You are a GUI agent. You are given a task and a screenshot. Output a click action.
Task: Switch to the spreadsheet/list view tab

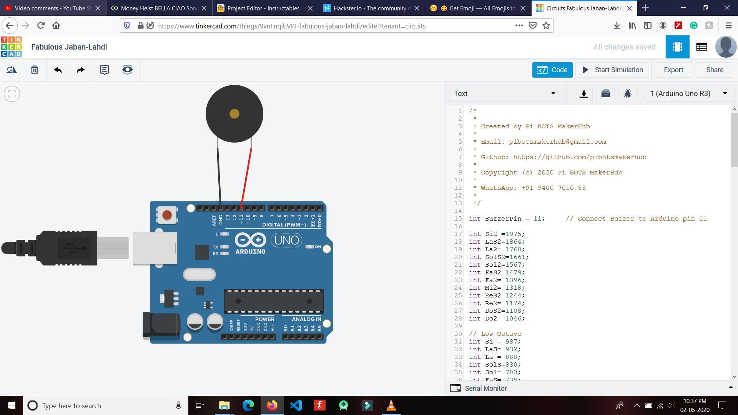[x=701, y=46]
